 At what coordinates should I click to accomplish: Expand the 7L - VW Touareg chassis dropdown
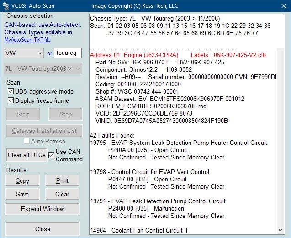[x=43, y=69]
